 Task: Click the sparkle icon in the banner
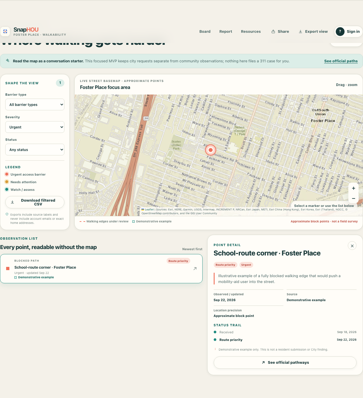[8, 61]
